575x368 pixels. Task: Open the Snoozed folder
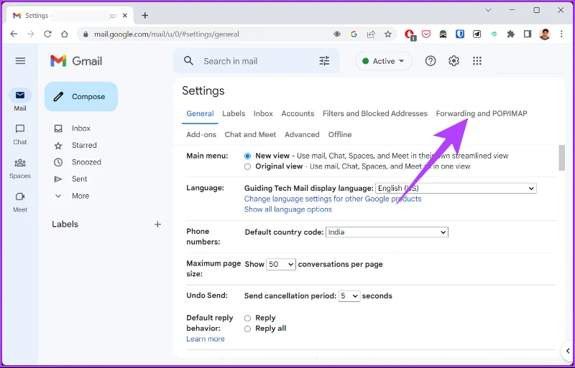tap(86, 162)
